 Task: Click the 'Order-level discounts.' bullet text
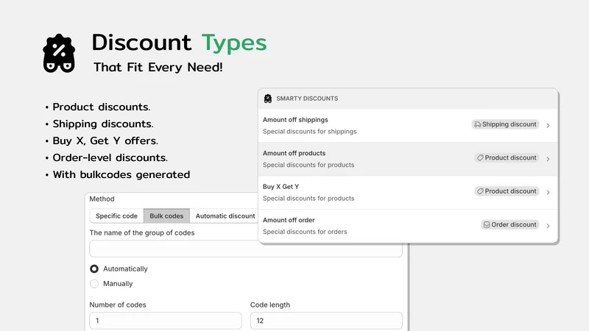coord(110,157)
